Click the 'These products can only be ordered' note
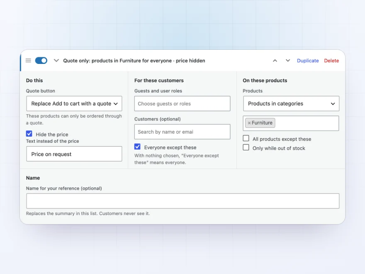This screenshot has height=274, width=365. click(x=74, y=119)
